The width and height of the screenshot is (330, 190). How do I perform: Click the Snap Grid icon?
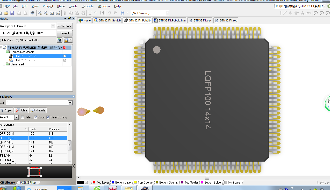click(x=123, y=13)
